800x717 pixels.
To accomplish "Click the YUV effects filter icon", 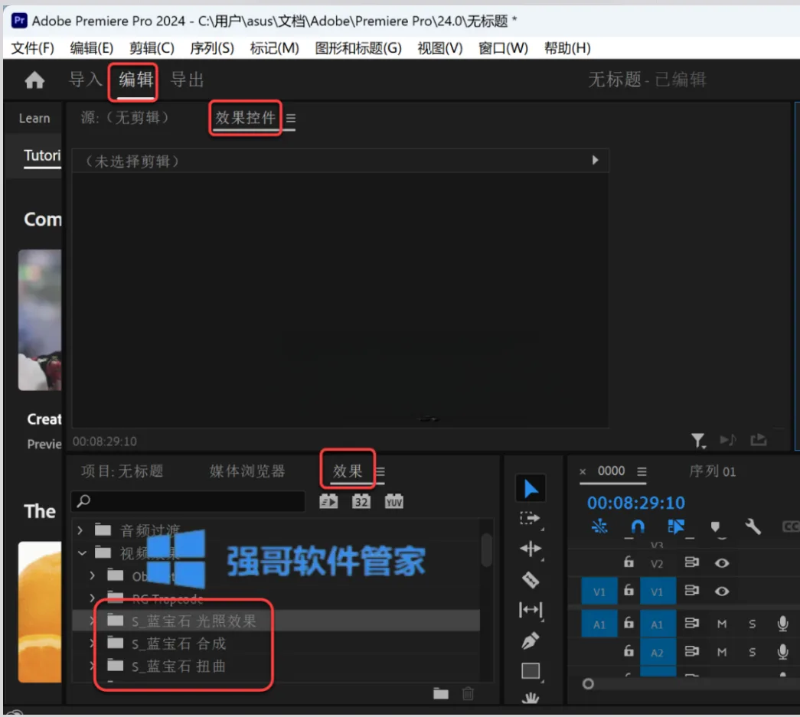I will 394,502.
